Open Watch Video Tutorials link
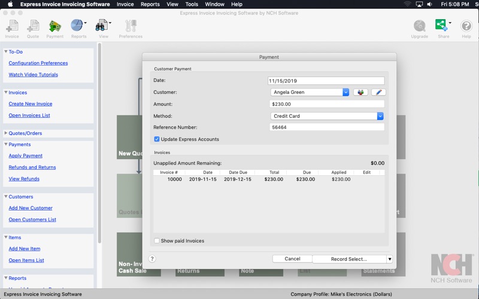 coord(34,74)
